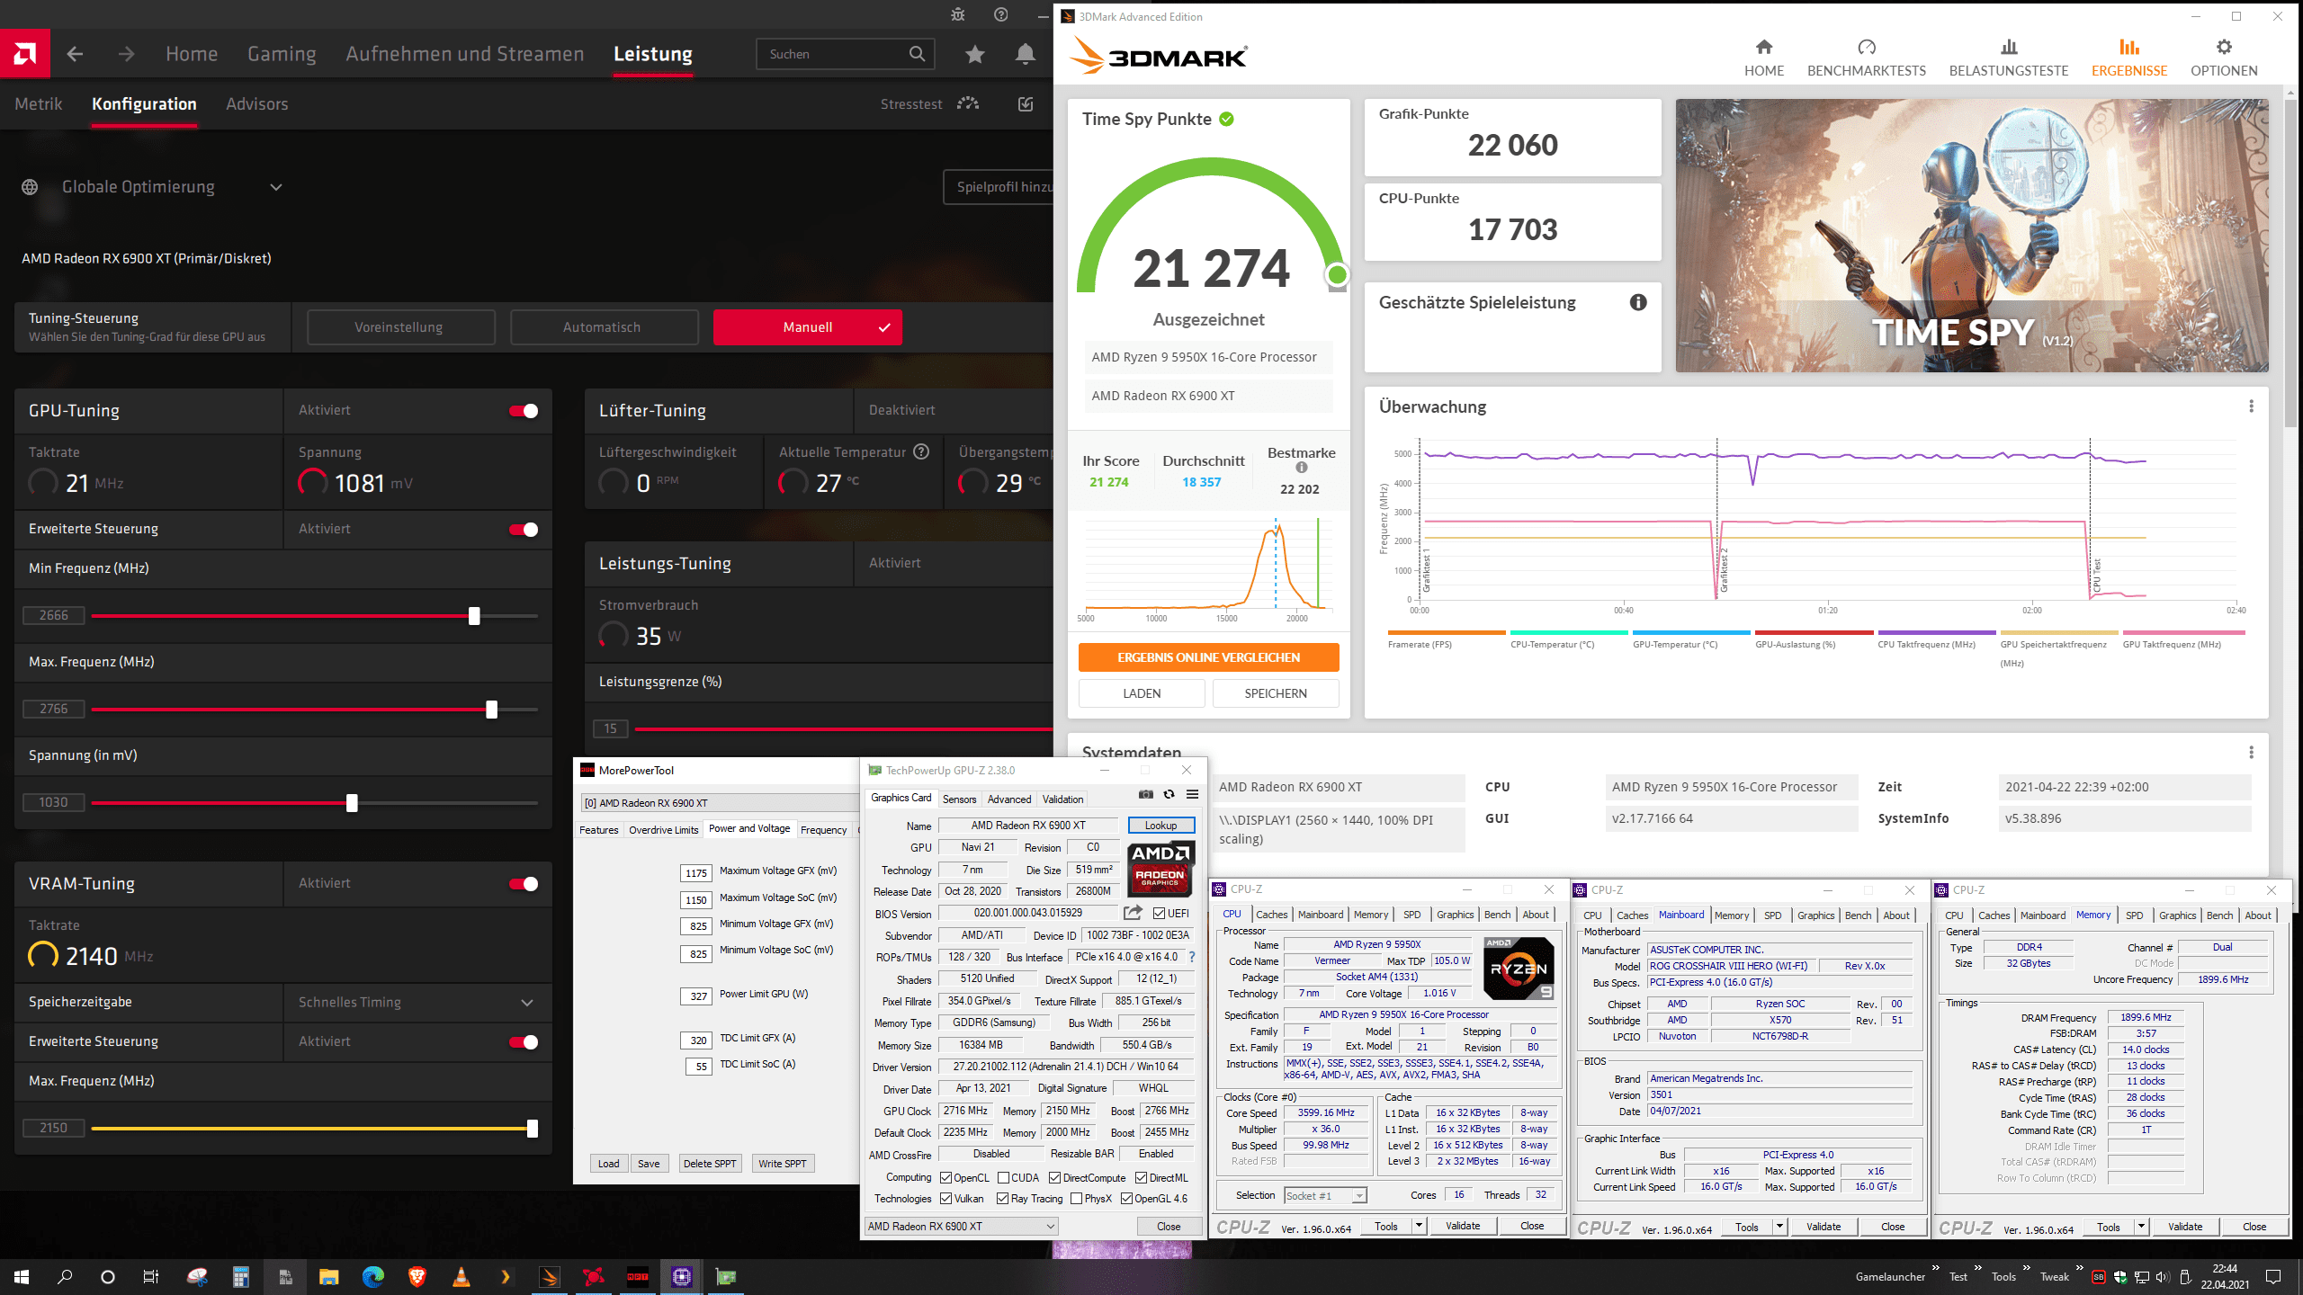Open MorePowerTool GPU selection dropdown

(x=720, y=803)
